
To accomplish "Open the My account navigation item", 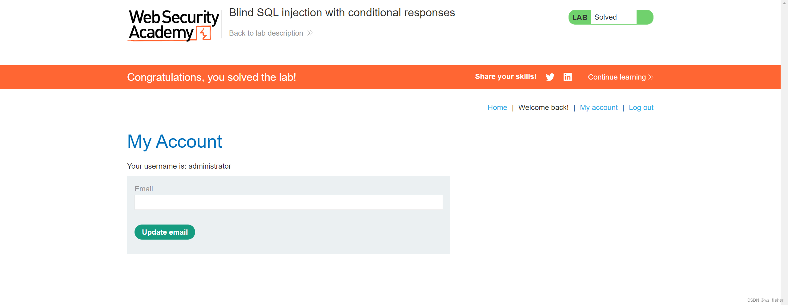I will point(598,108).
